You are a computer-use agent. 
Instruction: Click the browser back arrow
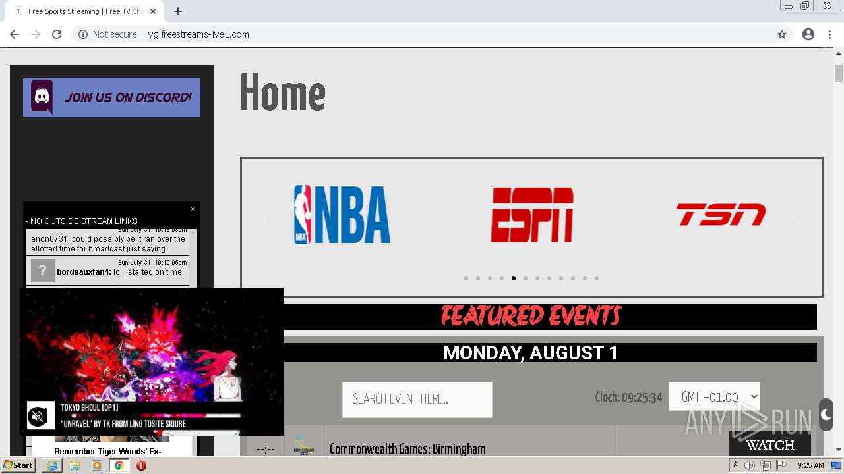point(15,34)
